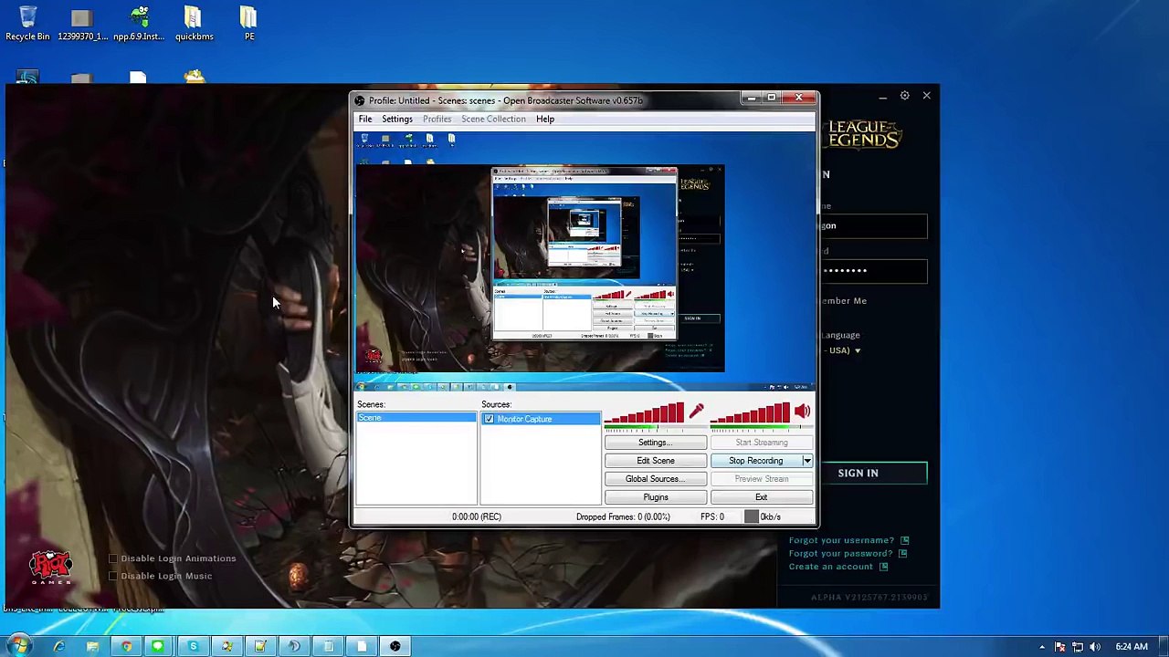
Task: Click the icon beside Forgot your password
Action: [902, 553]
